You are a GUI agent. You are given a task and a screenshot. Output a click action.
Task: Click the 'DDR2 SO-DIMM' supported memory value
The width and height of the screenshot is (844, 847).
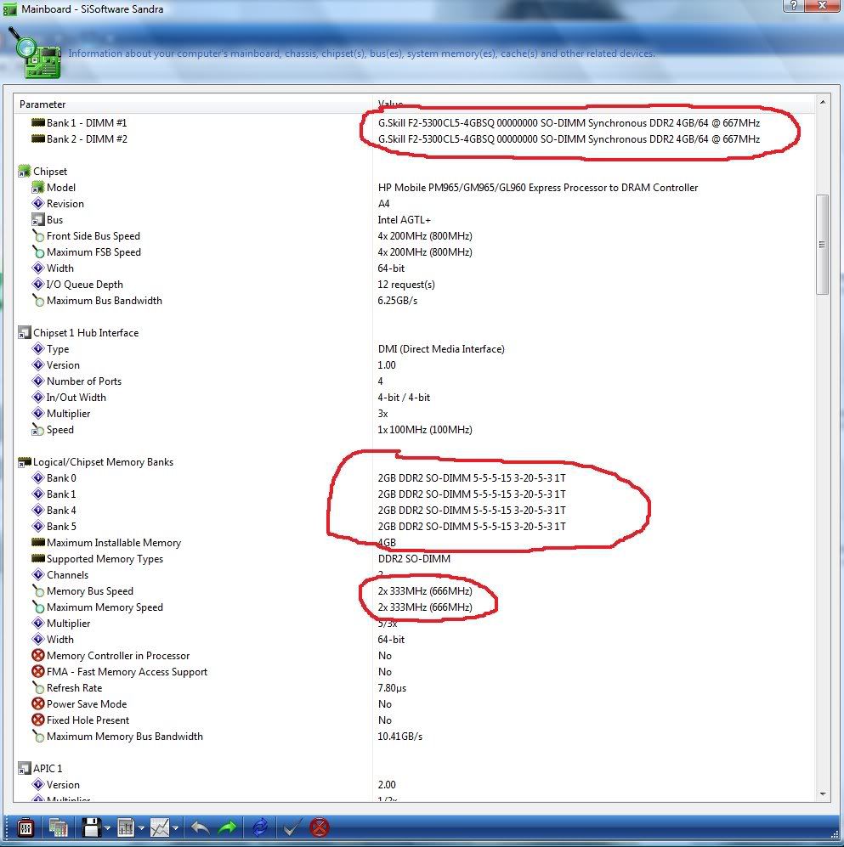[x=414, y=558]
